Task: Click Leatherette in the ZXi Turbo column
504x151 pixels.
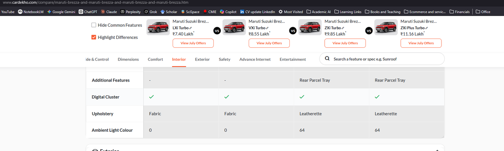Action: pos(311,114)
